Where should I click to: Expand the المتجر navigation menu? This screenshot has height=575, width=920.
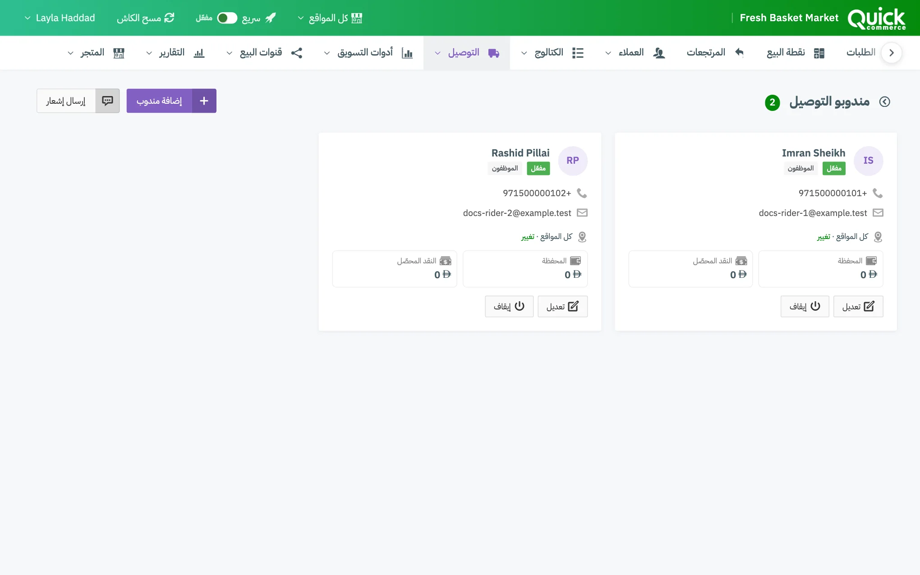point(96,53)
